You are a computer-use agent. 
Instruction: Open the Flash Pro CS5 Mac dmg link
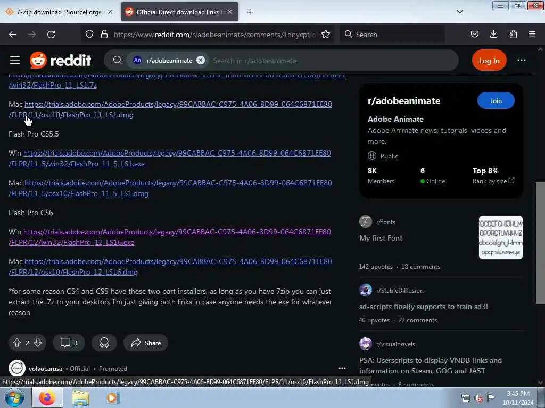170,109
